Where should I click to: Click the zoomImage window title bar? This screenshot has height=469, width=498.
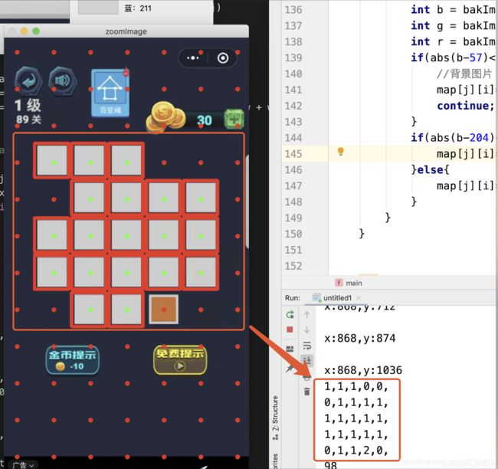pyautogui.click(x=126, y=31)
